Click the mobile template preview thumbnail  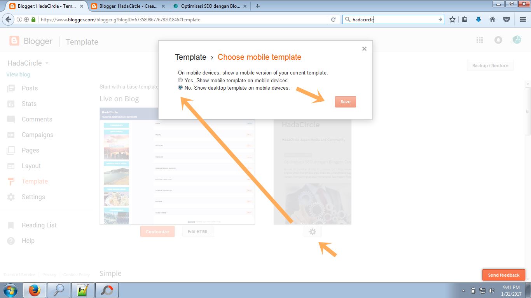tap(313, 172)
